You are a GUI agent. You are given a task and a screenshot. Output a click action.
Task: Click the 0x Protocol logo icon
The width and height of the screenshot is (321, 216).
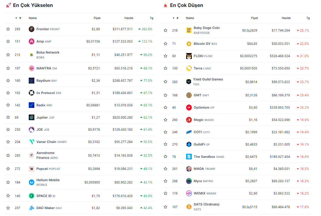coord(31,93)
